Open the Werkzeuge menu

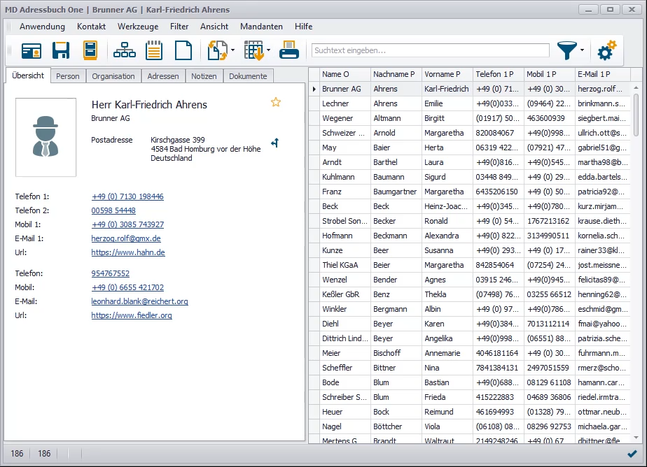click(138, 27)
